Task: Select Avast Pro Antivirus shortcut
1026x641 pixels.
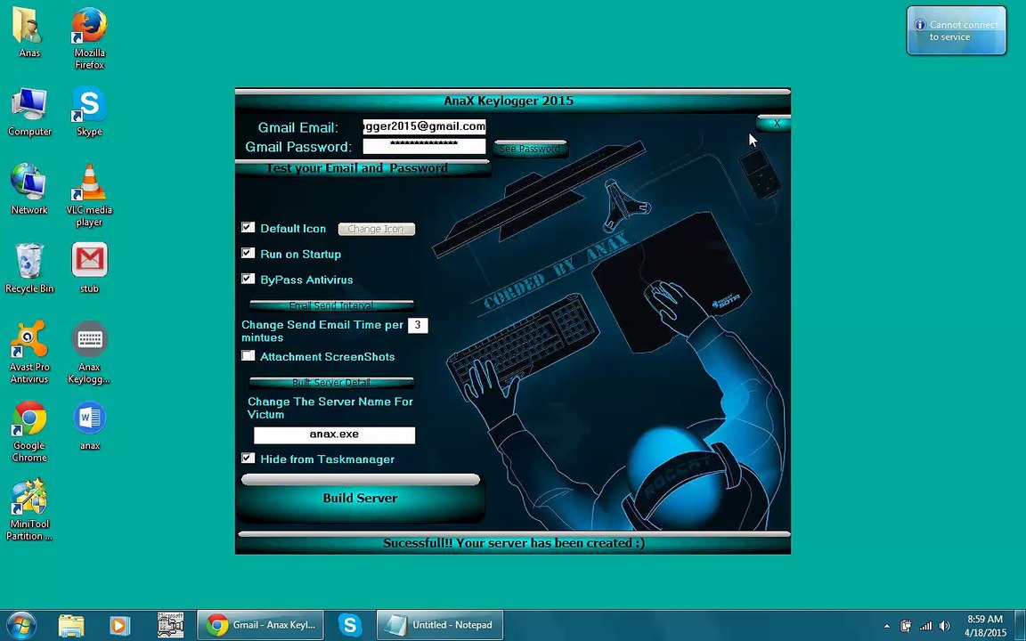Action: tap(28, 352)
